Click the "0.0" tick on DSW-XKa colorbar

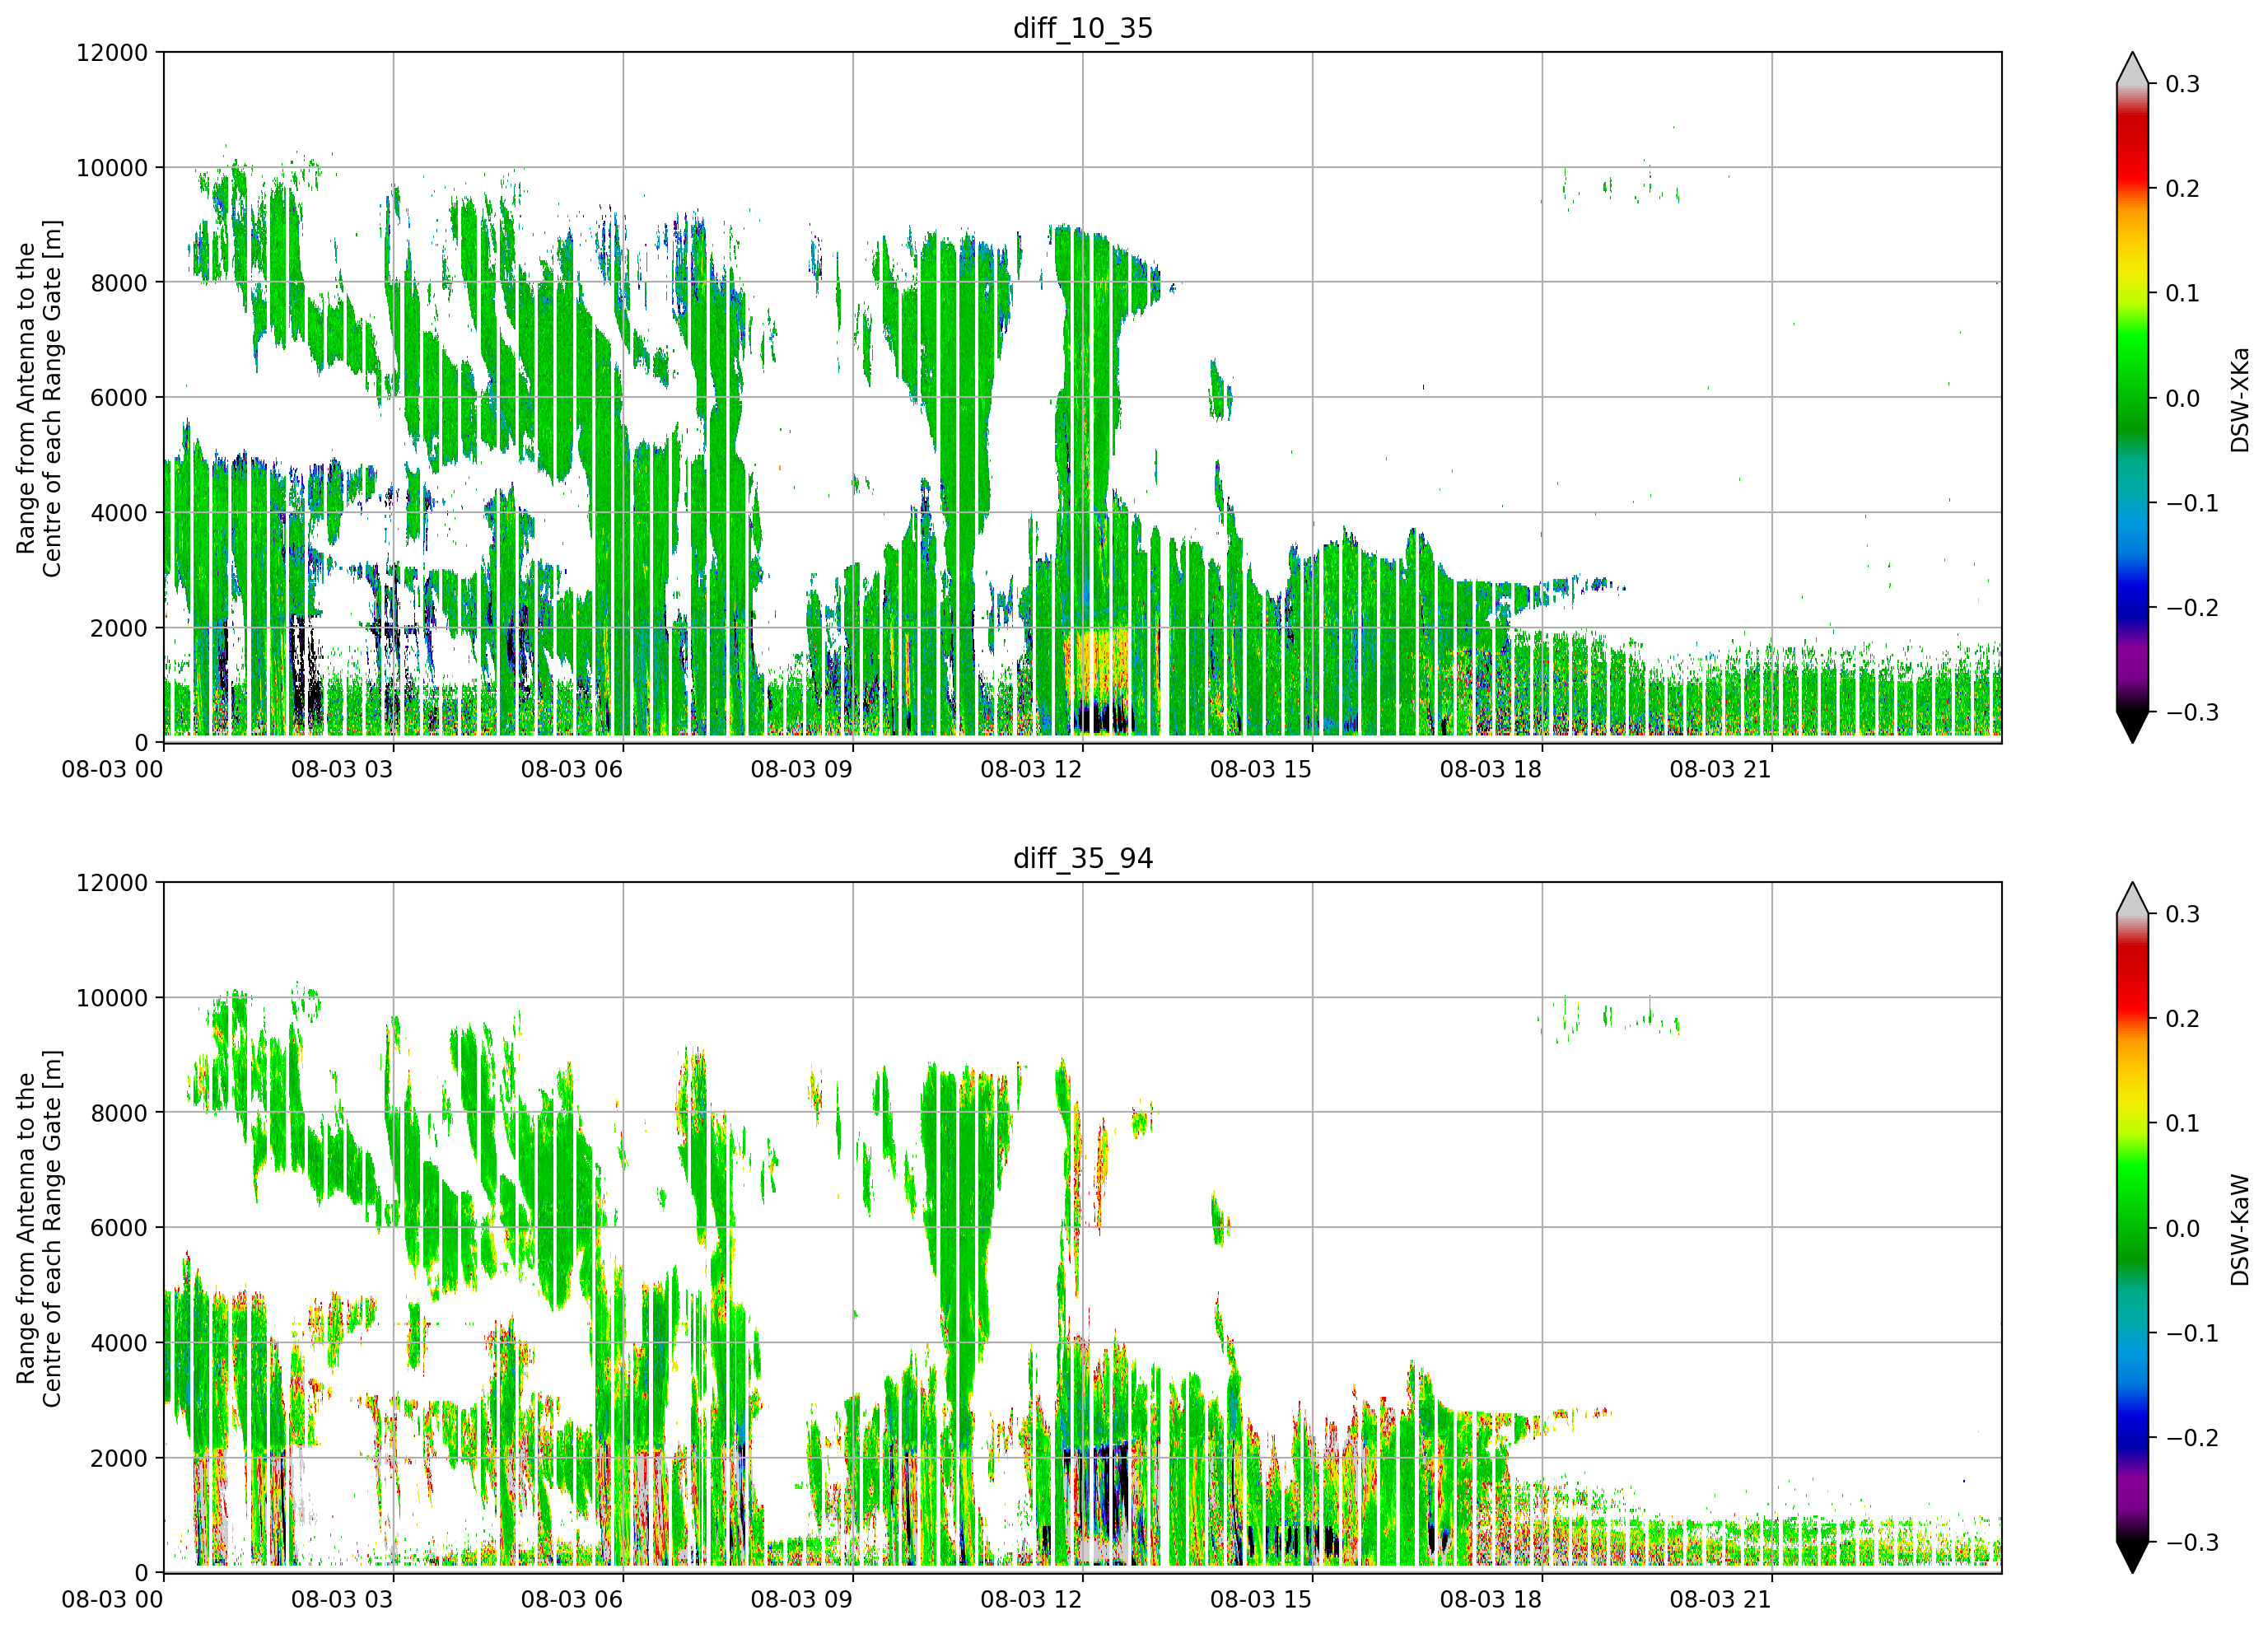pyautogui.click(x=2183, y=399)
